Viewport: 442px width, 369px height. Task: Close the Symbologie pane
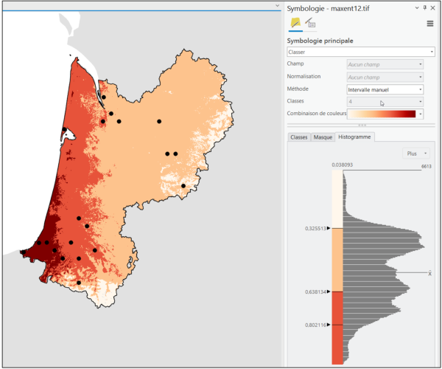433,7
